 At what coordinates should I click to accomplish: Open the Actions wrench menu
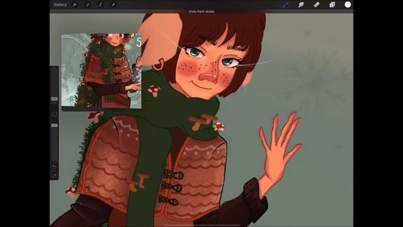click(74, 4)
